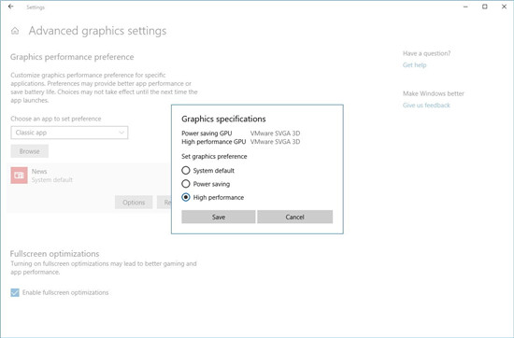
Task: Open the Classic app dropdown
Action: [x=69, y=133]
